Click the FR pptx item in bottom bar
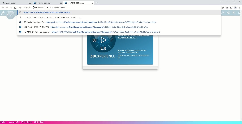Viewport: 242px width, 124px height. click(x=26, y=122)
